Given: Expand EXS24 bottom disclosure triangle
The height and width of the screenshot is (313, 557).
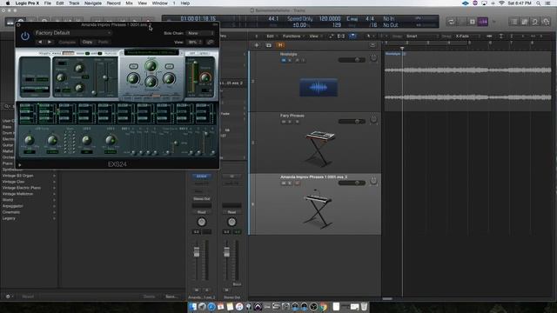Looking at the screenshot, I should [19, 164].
